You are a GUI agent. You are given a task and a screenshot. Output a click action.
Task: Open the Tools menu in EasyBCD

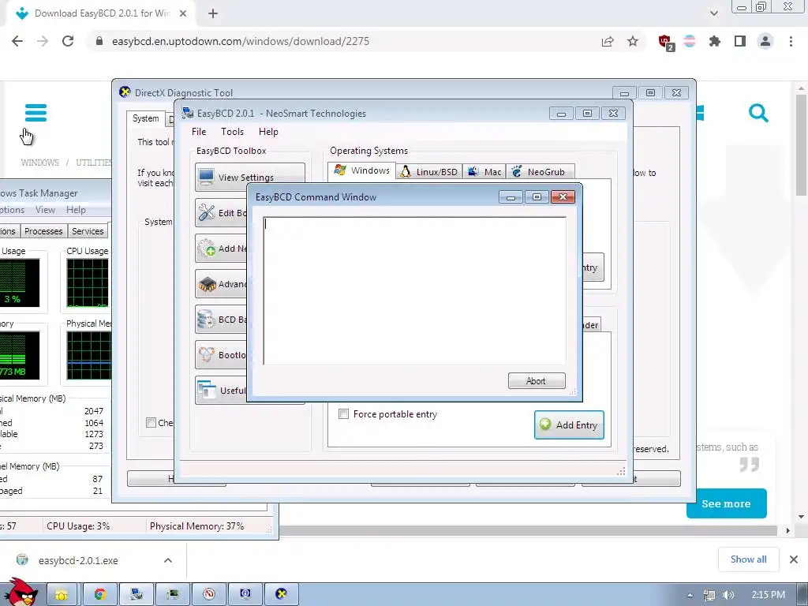point(232,132)
